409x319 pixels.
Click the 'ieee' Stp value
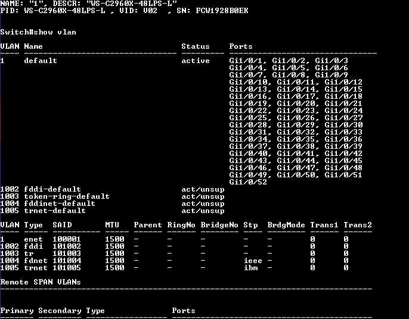tap(253, 261)
